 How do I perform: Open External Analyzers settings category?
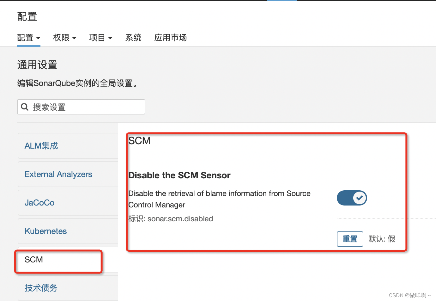pos(68,174)
